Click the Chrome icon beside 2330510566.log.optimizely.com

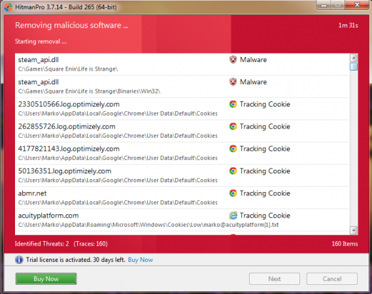tap(233, 104)
